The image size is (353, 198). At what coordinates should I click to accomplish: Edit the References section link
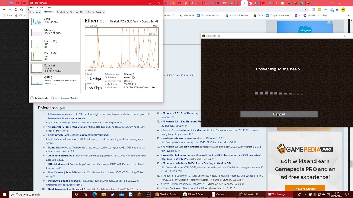63,108
